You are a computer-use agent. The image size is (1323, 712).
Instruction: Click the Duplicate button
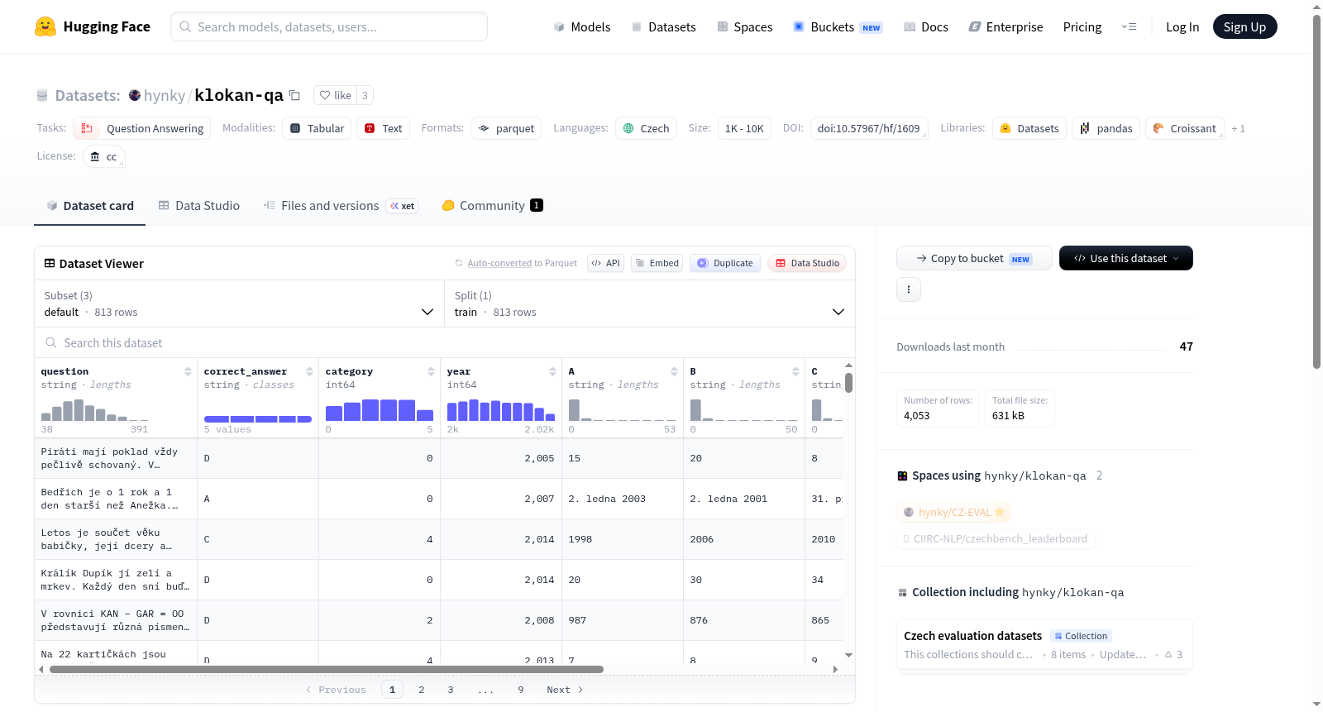tap(725, 263)
